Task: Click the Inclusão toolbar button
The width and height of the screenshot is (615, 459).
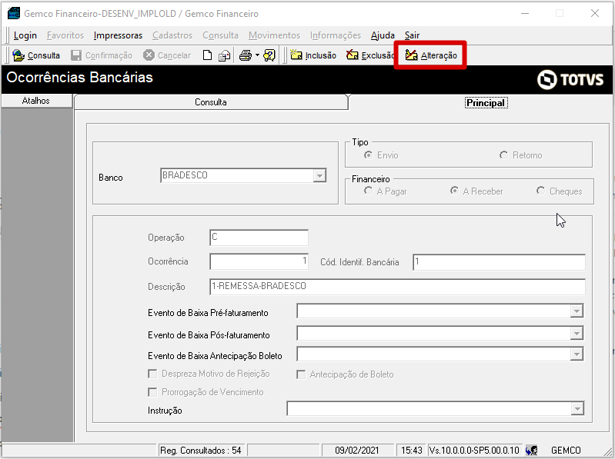Action: (x=313, y=55)
